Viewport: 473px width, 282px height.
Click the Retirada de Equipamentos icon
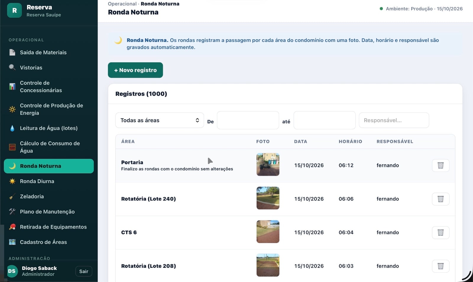(x=12, y=227)
